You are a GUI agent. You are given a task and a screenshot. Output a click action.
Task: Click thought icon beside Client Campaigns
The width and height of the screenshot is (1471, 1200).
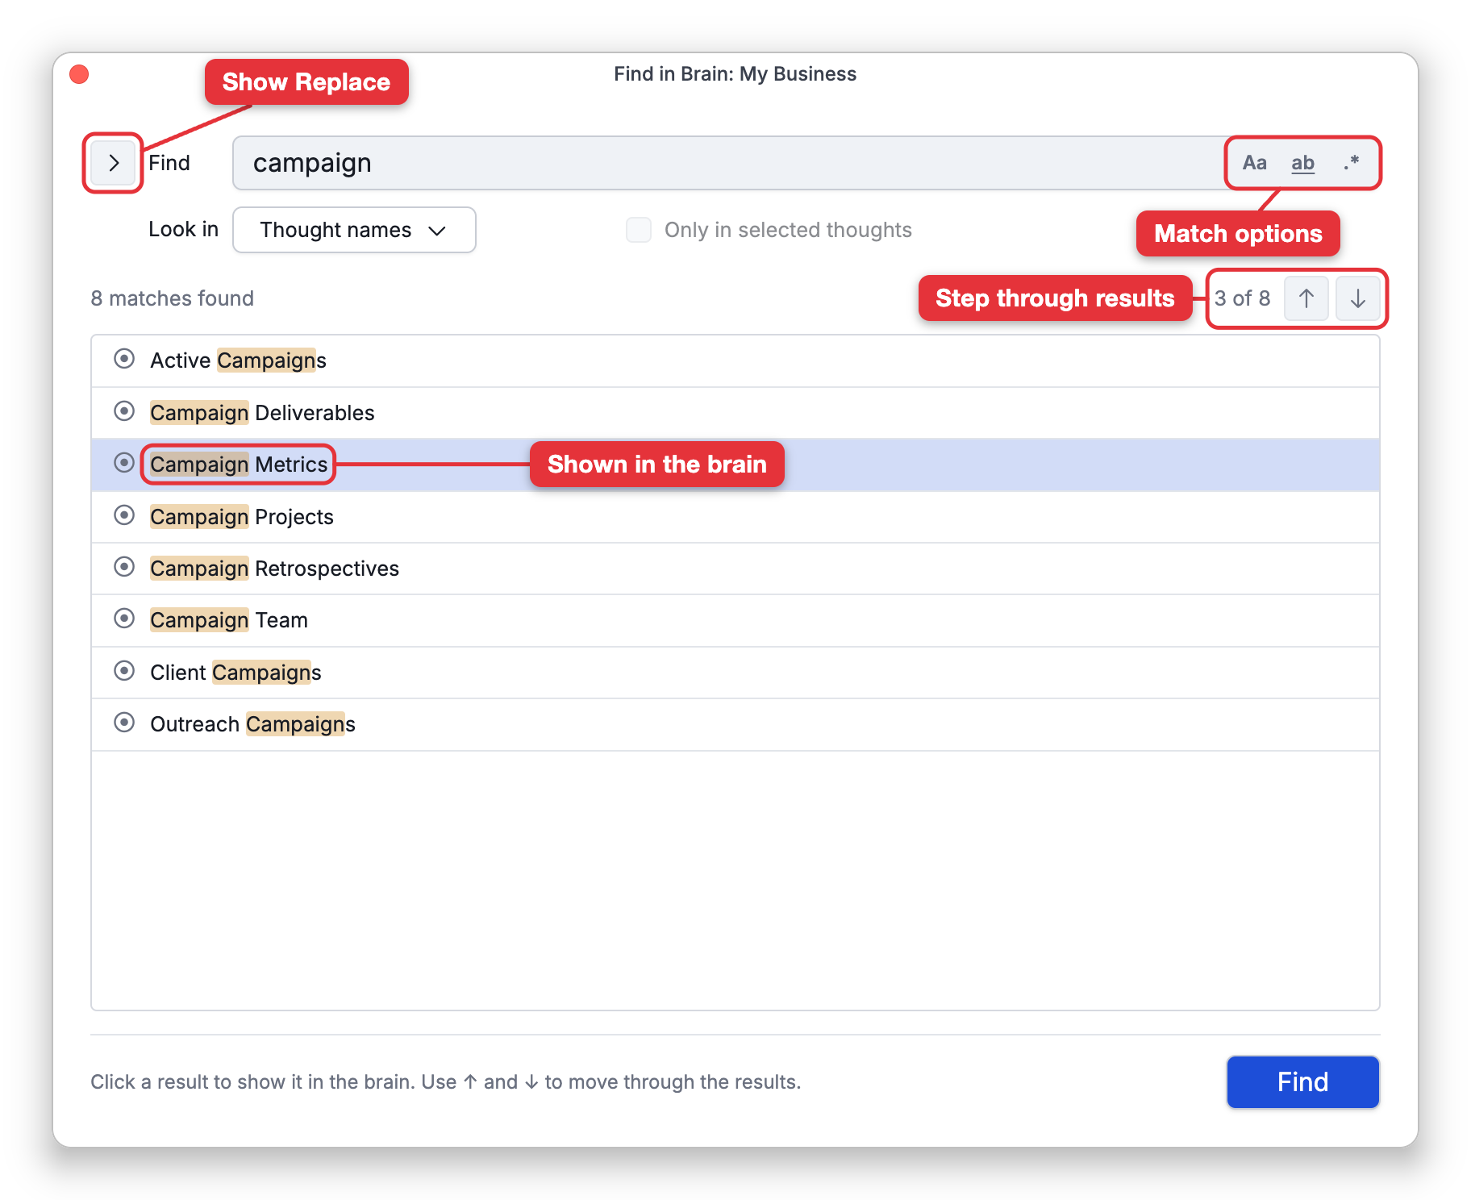(124, 671)
